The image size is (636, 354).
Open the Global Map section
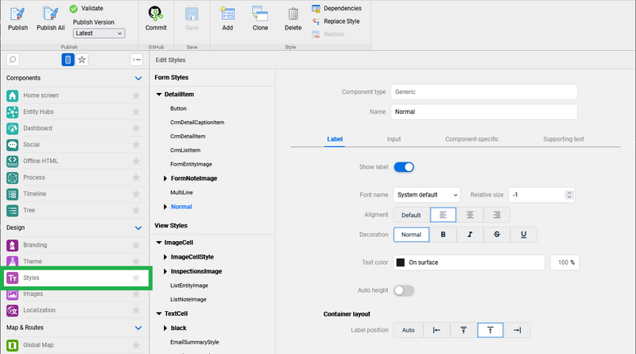tap(75, 345)
